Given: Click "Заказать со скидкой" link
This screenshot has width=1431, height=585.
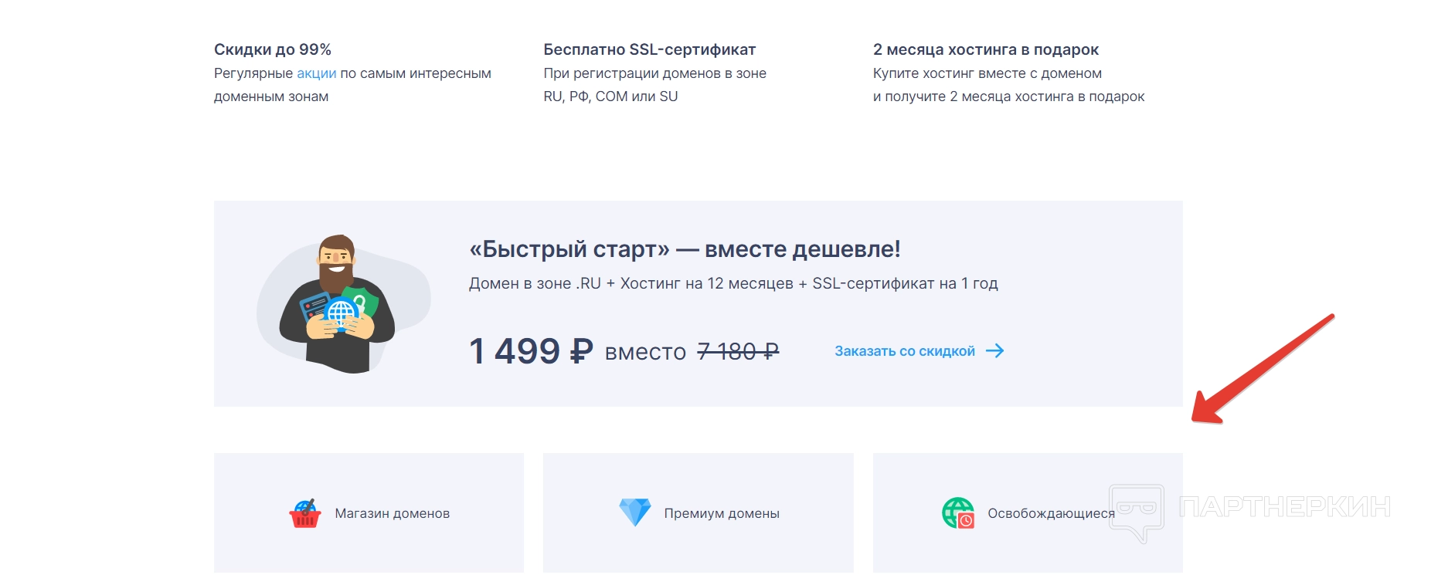Looking at the screenshot, I should pyautogui.click(x=904, y=351).
